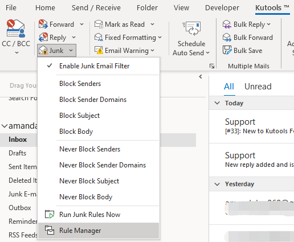Choose Block Sender Domains menu entry

click(x=93, y=100)
